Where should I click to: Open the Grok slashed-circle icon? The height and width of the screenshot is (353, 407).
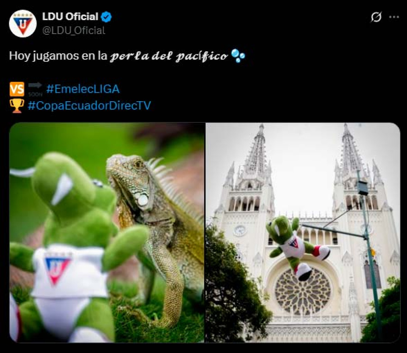[376, 17]
